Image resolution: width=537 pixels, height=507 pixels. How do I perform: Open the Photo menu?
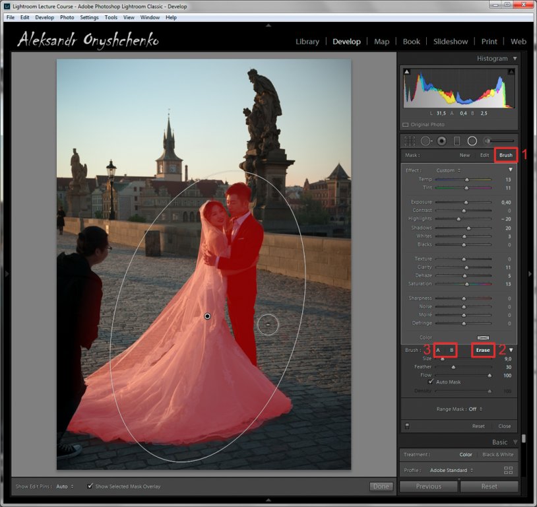(x=67, y=17)
